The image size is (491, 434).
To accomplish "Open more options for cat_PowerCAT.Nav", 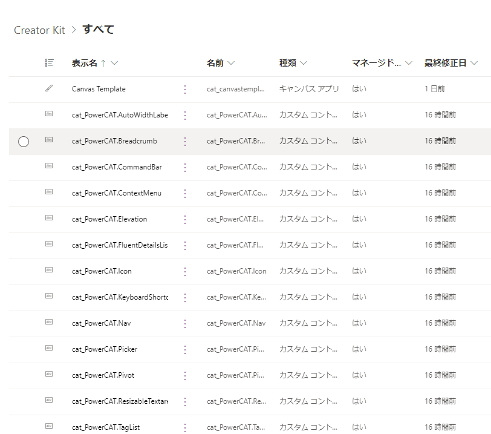I will 185,323.
